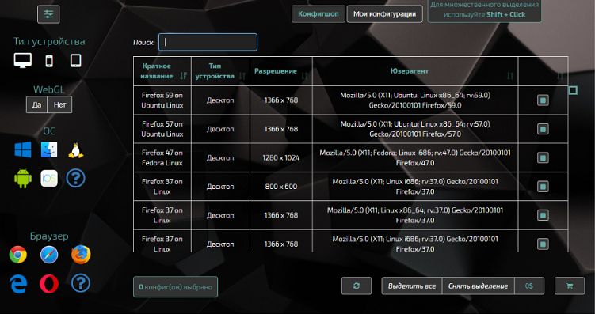Switch to Конфигшоп tab

(318, 14)
